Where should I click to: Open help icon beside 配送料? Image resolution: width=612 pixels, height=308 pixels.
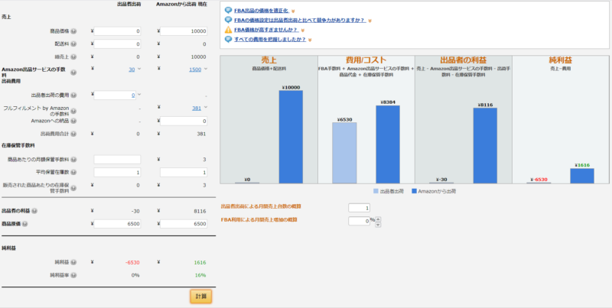(x=73, y=44)
